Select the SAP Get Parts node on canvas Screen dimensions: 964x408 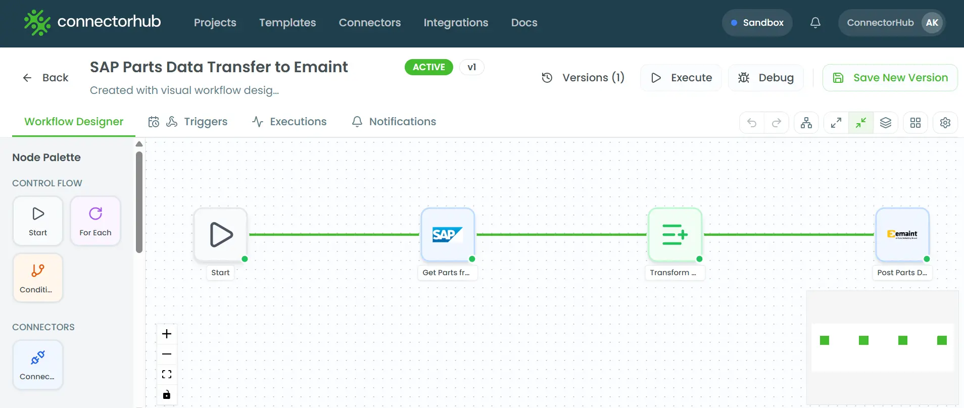(448, 235)
